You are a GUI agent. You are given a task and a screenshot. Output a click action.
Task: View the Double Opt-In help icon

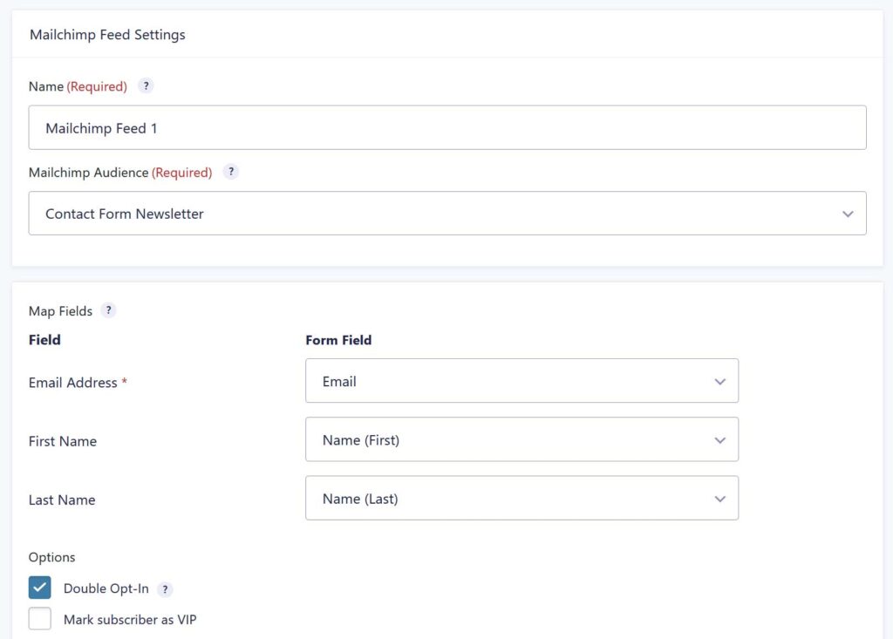point(165,588)
